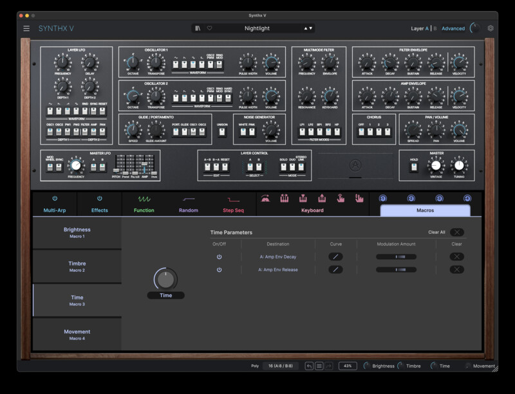The height and width of the screenshot is (394, 515).
Task: Open the settings gear panel
Action: point(491,28)
